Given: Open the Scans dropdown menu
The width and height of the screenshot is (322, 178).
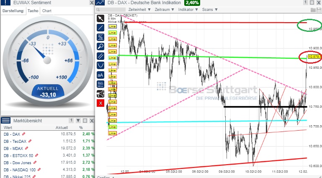Looking at the screenshot, I should (210, 10).
